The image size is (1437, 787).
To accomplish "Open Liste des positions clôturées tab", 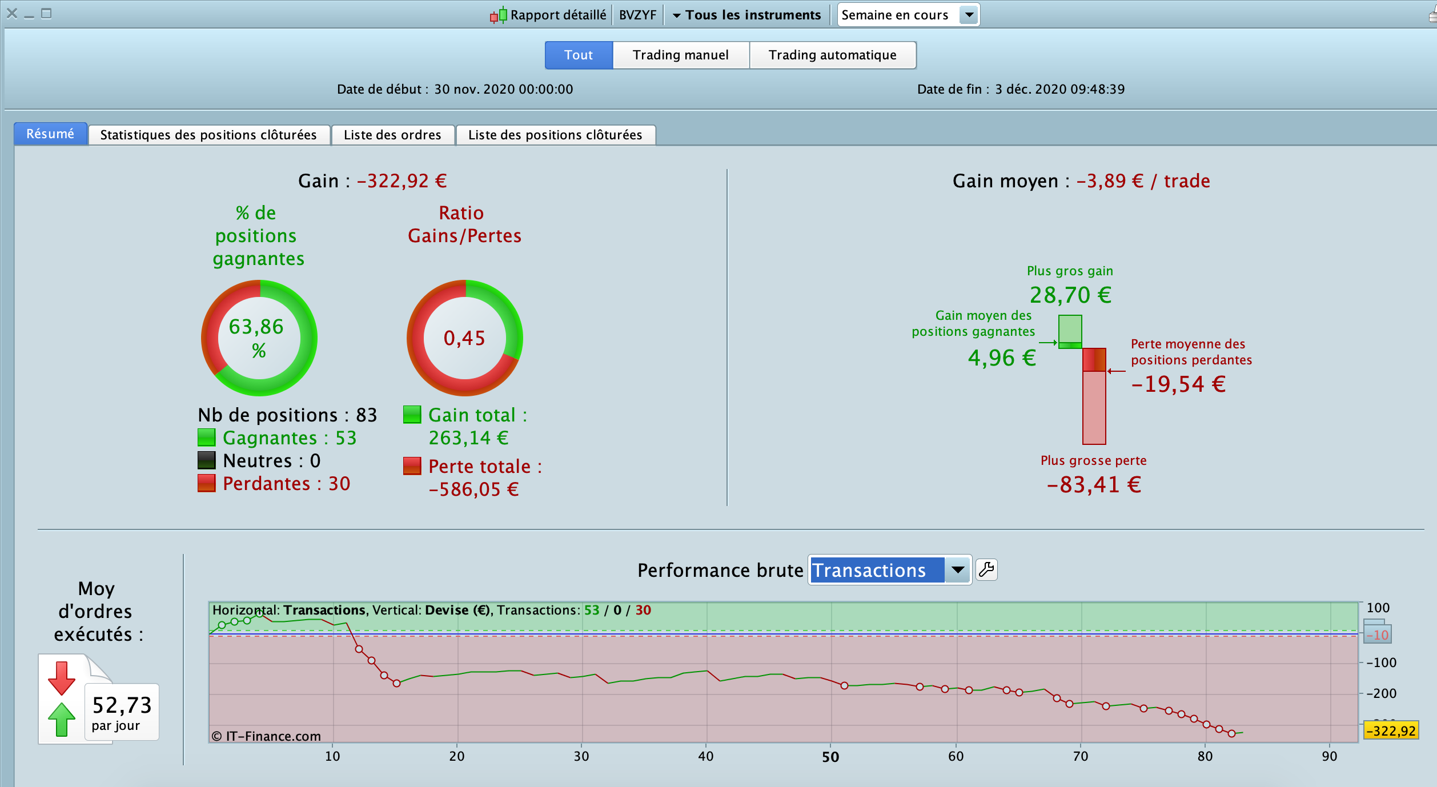I will point(555,135).
